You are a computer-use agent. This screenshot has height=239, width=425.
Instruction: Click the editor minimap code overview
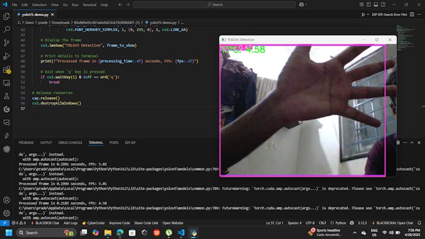coord(405,37)
